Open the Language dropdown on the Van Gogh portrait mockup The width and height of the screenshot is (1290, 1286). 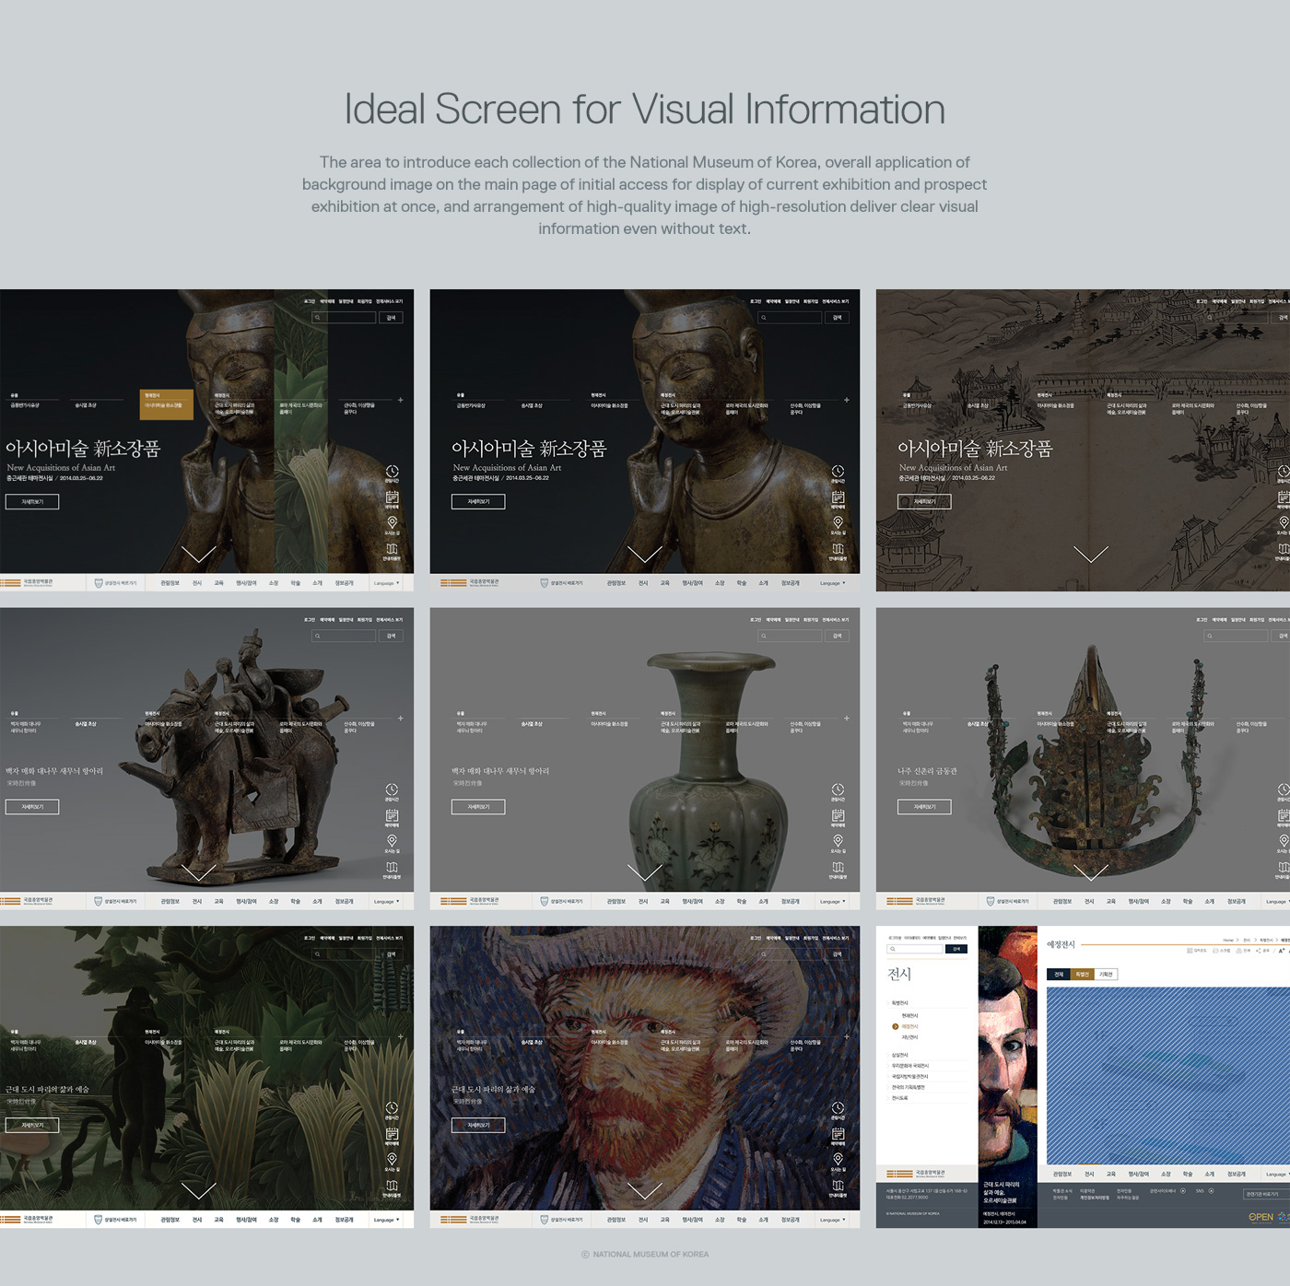tap(832, 1220)
